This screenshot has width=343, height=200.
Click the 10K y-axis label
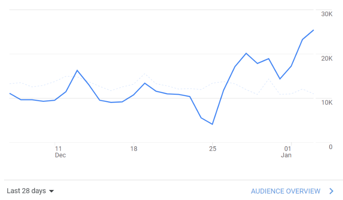click(x=326, y=103)
